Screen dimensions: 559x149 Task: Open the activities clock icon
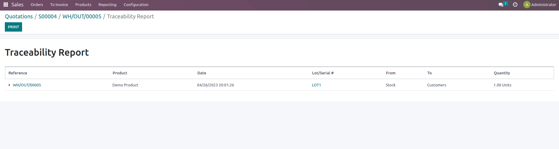pyautogui.click(x=515, y=5)
